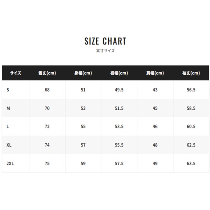The height and width of the screenshot is (210, 210).
Task: Click the 肩幅(cm) column header
Action: (x=155, y=73)
